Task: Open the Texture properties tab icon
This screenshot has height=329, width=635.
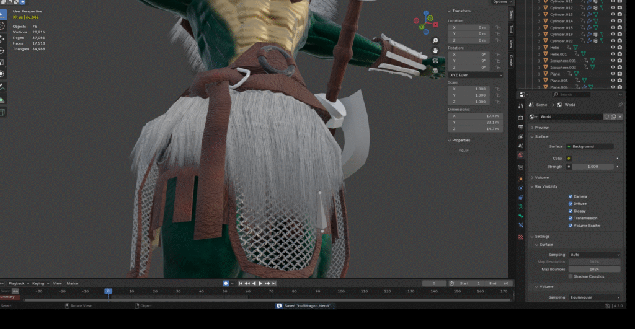Action: 521,237
